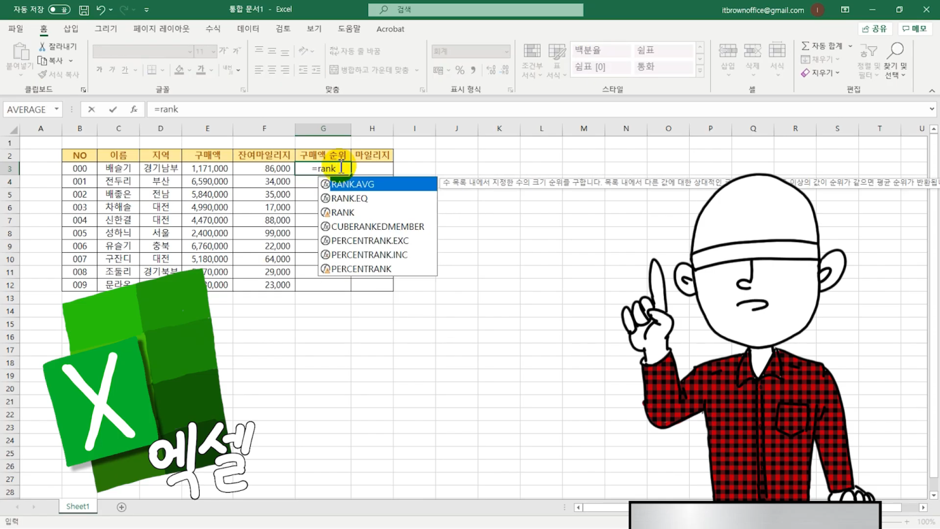This screenshot has height=529, width=940.
Task: Click AutoSum (자동 합계) sigma icon
Action: point(805,46)
